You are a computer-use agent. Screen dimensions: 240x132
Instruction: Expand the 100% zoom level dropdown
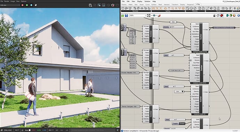click(x=138, y=15)
